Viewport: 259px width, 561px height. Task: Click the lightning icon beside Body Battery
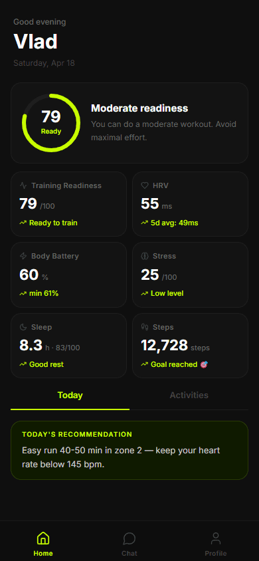tap(23, 256)
